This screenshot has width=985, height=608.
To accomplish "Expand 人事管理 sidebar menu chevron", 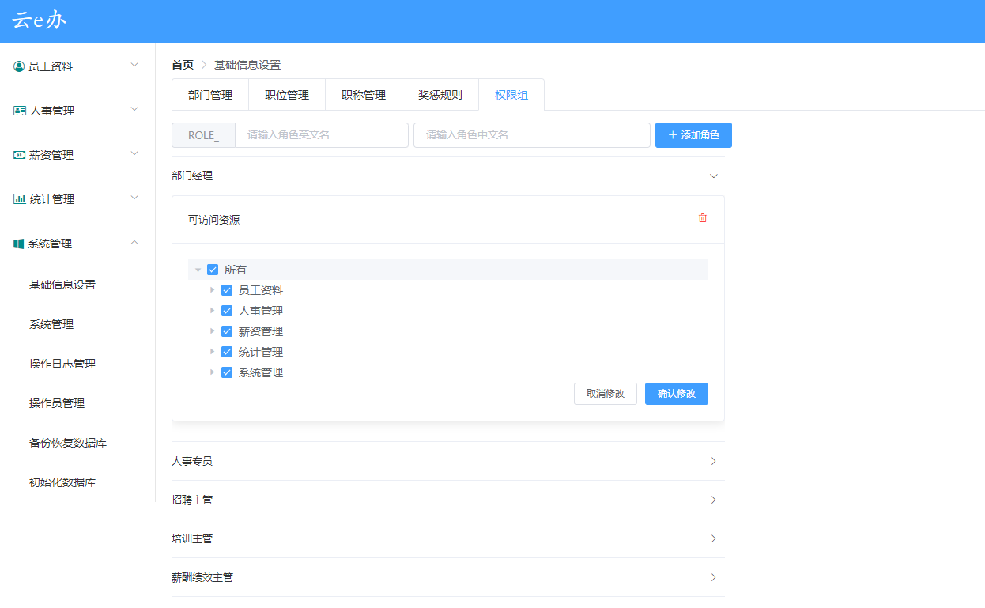I will click(x=134, y=109).
